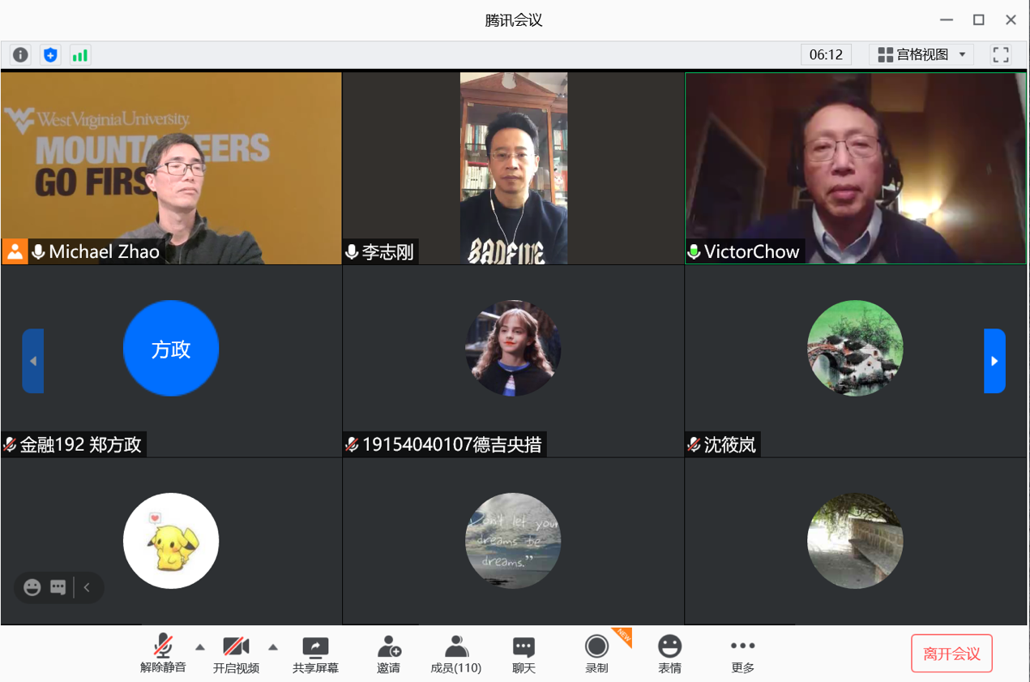Screen dimensions: 1030x682
Task: Unmute yourself with 解除静音
Action: click(165, 654)
